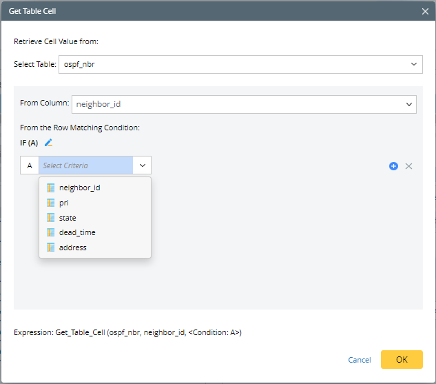Viewport: 436px width, 384px height.
Task: Click the Expression text at the bottom
Action: (127, 332)
